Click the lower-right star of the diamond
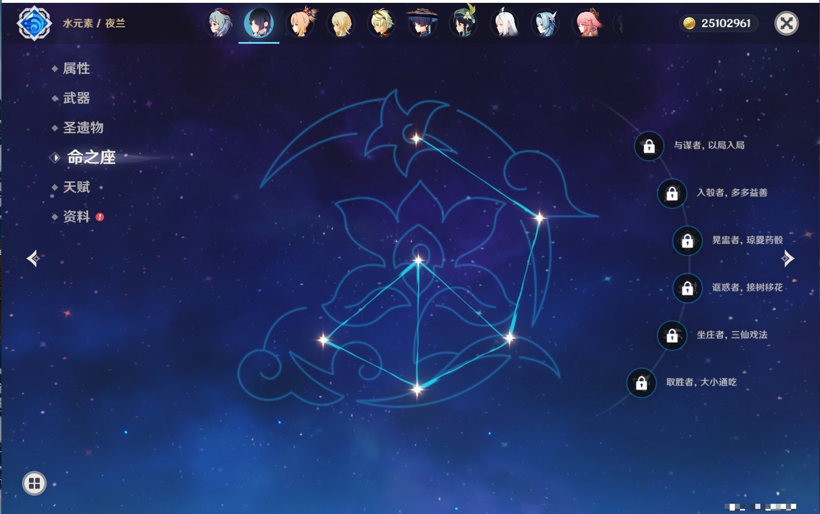Viewport: 820px width, 514px height. pyautogui.click(x=509, y=339)
